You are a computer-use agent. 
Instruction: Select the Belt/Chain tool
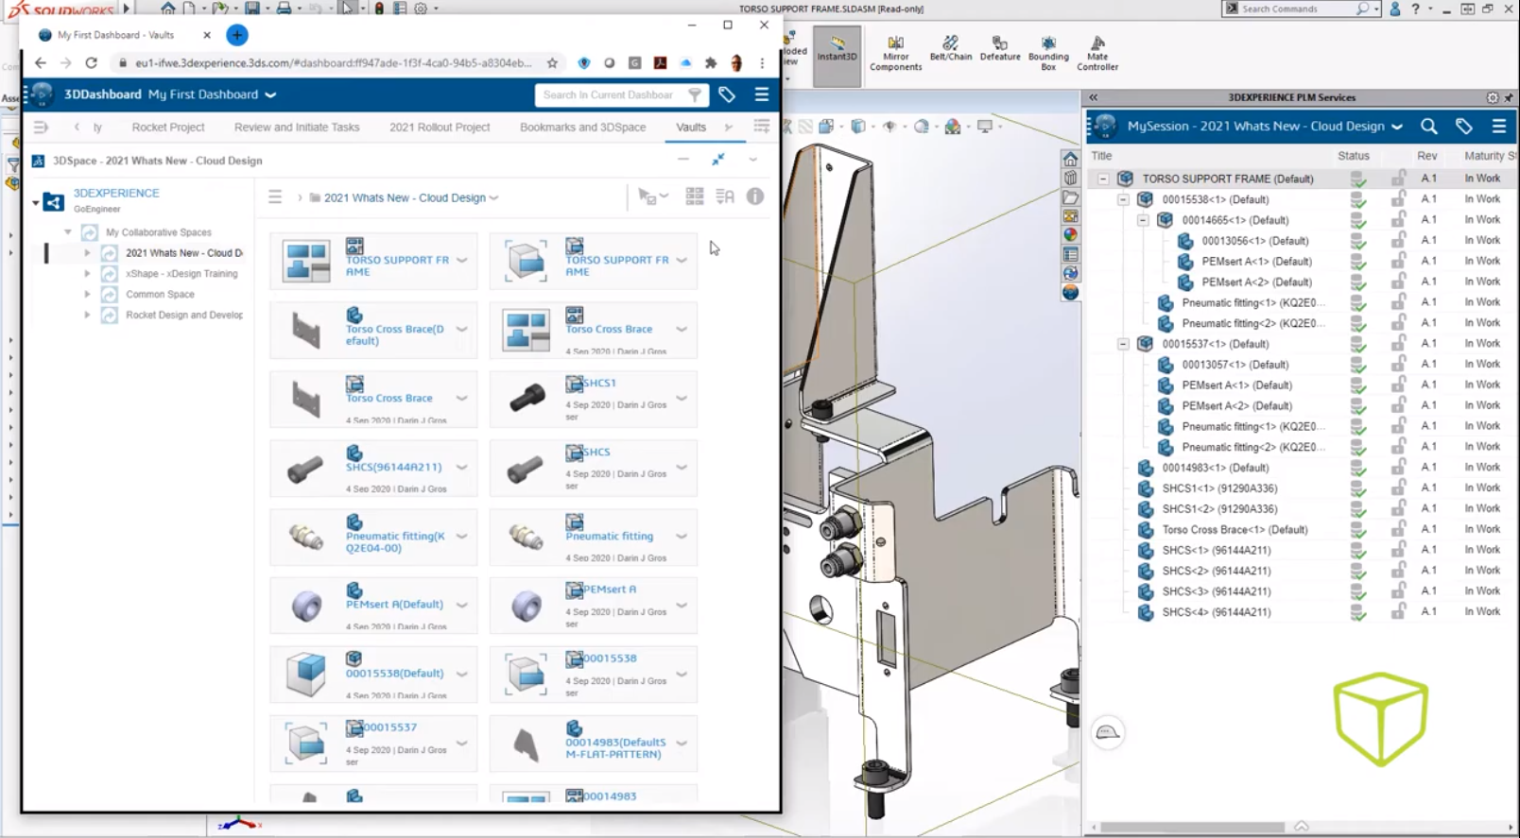tap(950, 49)
